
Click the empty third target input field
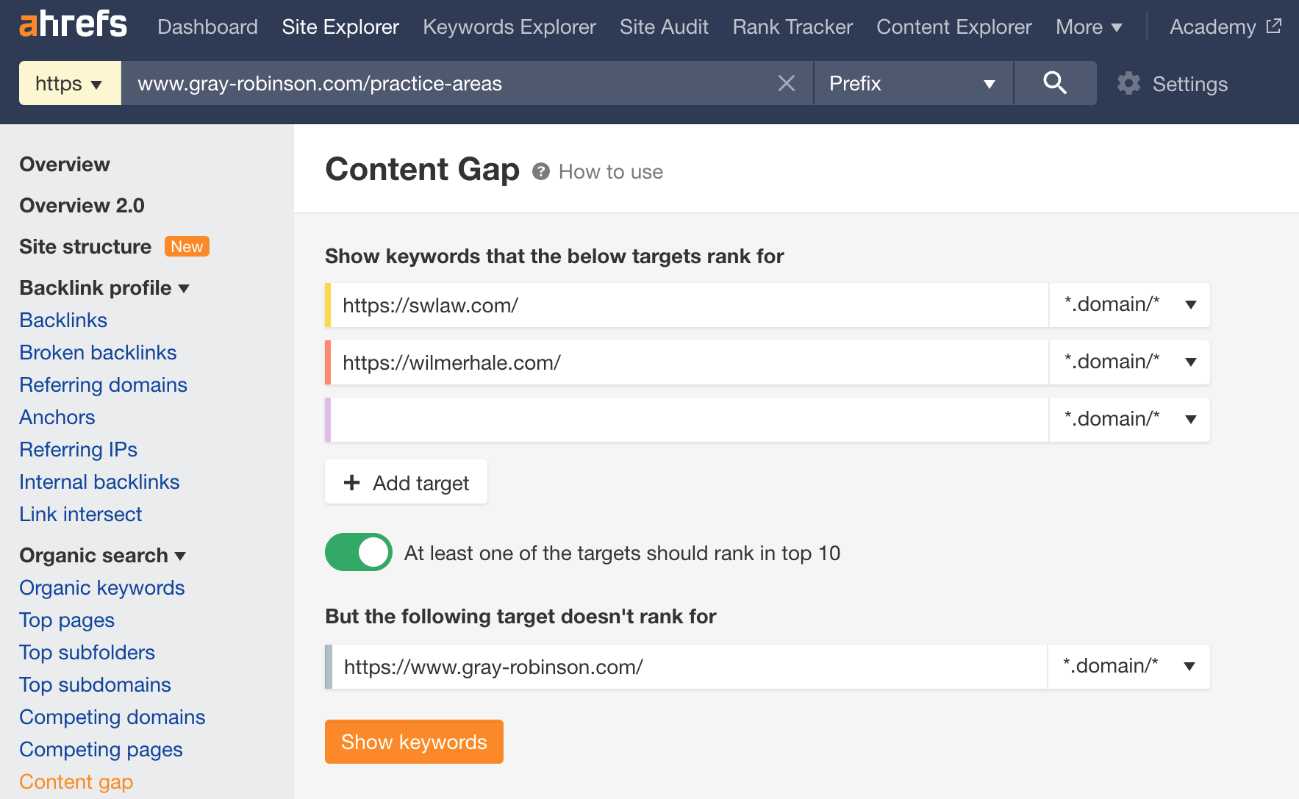pyautogui.click(x=684, y=419)
